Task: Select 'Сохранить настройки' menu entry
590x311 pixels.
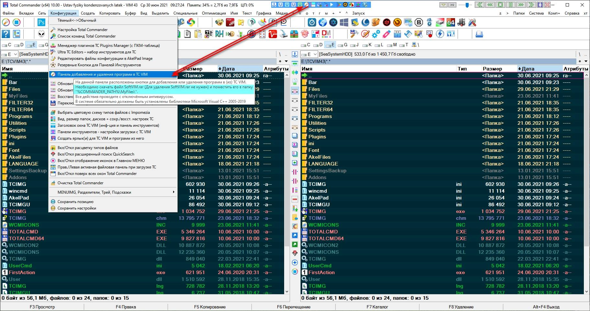Action: click(x=113, y=208)
